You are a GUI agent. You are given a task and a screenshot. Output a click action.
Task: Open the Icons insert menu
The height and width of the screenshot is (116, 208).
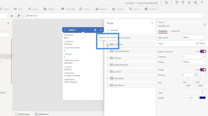[135, 9]
